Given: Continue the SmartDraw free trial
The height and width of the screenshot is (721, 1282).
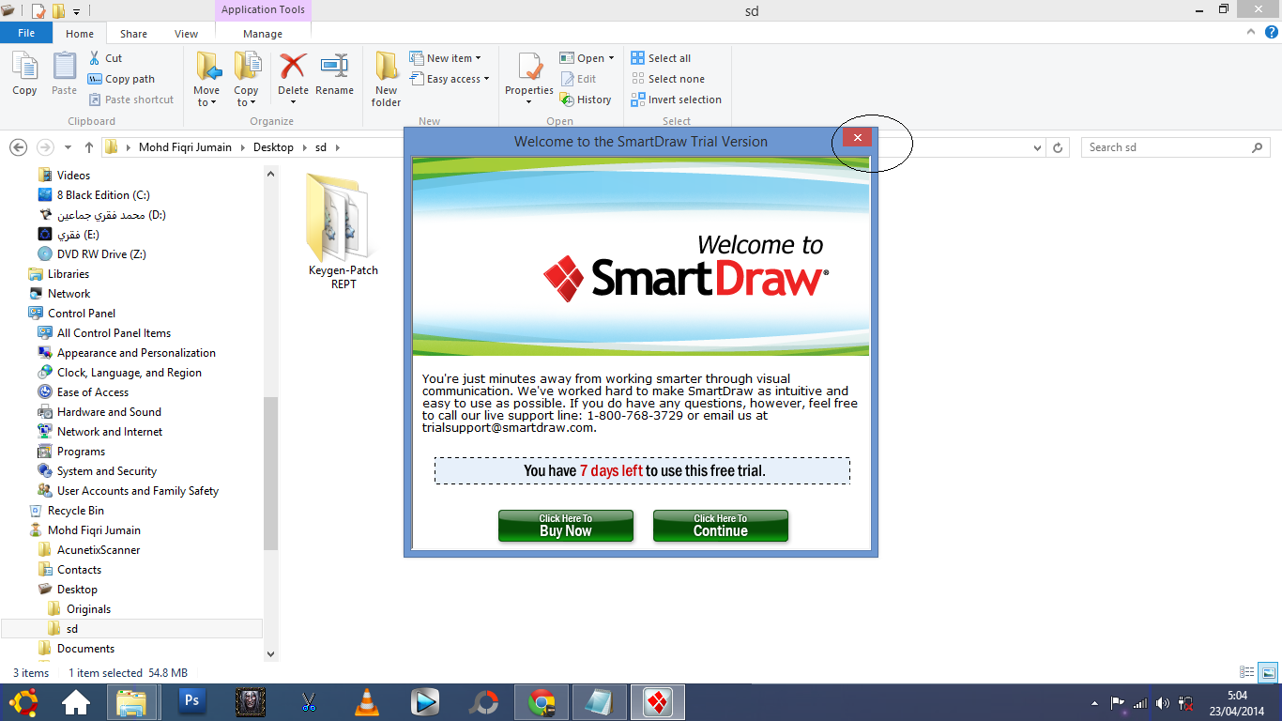Looking at the screenshot, I should click(720, 526).
